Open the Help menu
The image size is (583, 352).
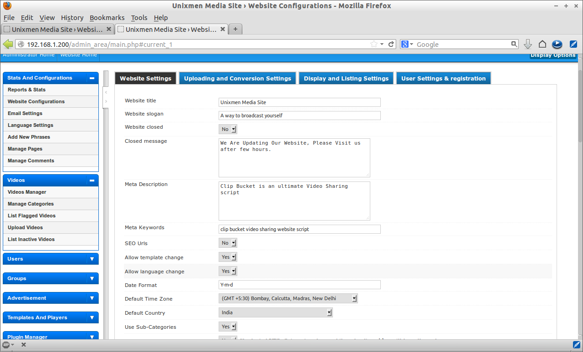161,18
